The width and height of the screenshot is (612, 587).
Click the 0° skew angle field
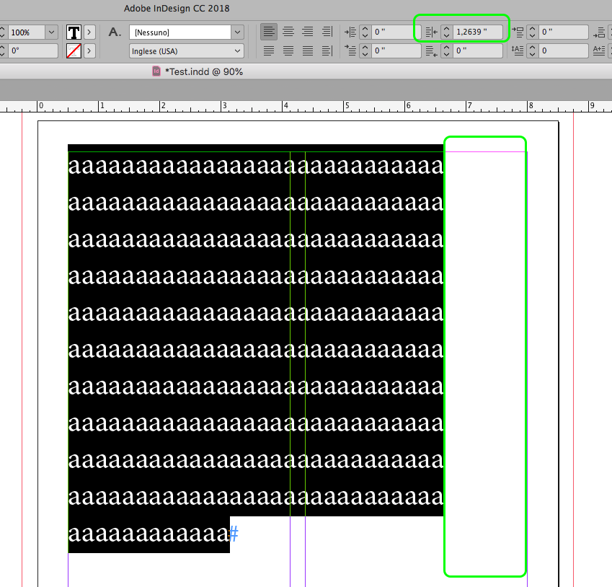(34, 50)
